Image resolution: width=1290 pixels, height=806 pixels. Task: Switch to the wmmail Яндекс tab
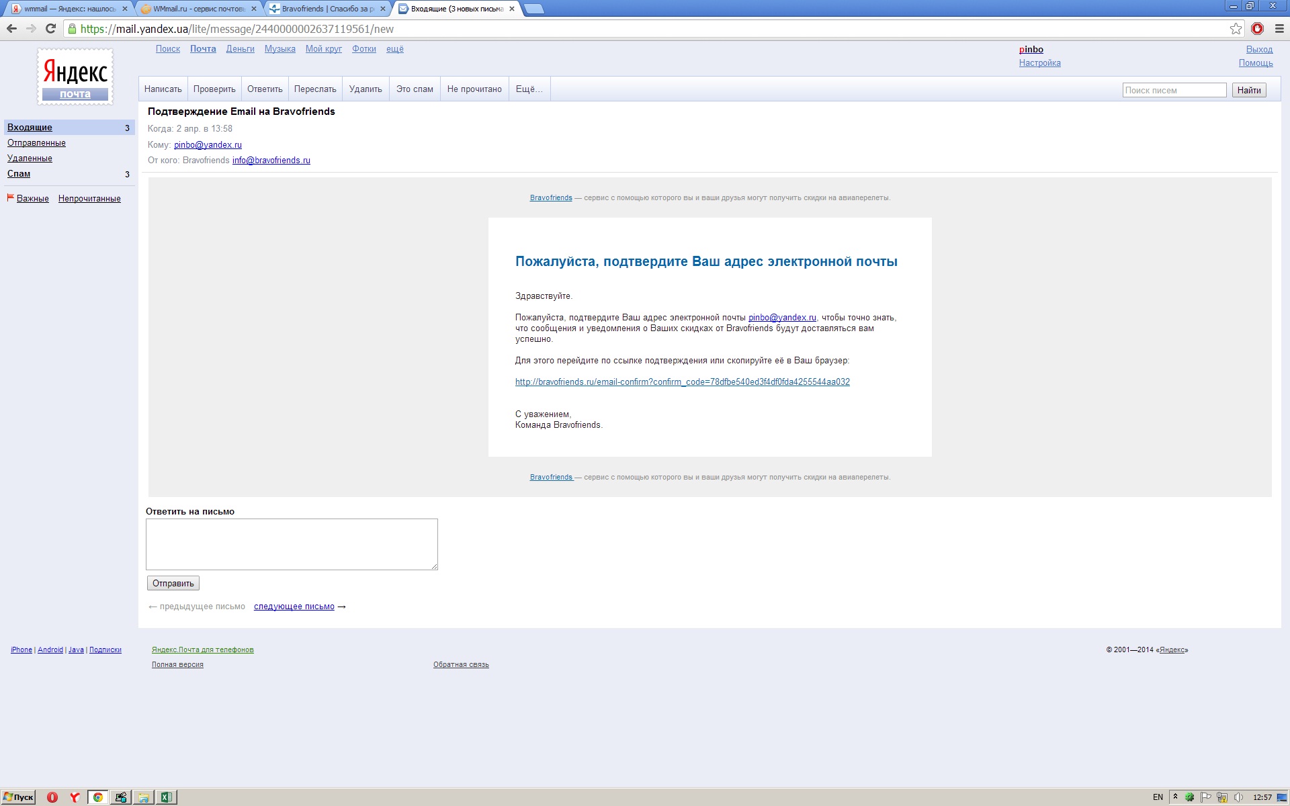(69, 9)
